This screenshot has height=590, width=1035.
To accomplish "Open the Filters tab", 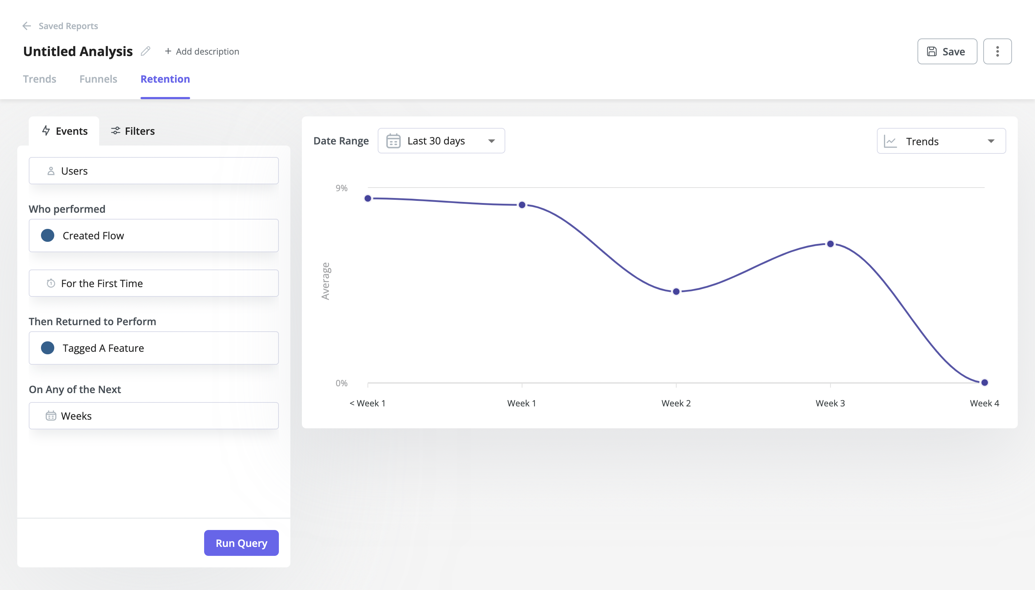I will pos(133,130).
